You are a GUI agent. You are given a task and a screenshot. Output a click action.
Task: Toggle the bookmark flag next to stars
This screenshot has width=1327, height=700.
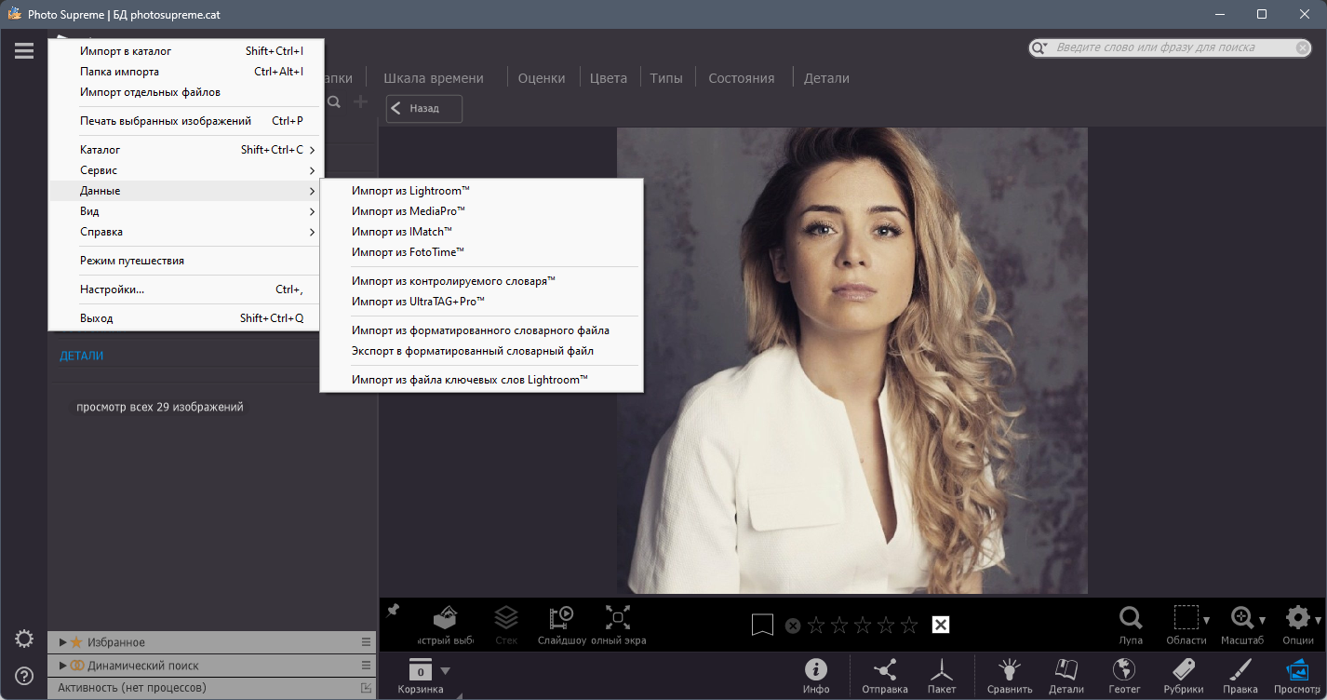762,625
